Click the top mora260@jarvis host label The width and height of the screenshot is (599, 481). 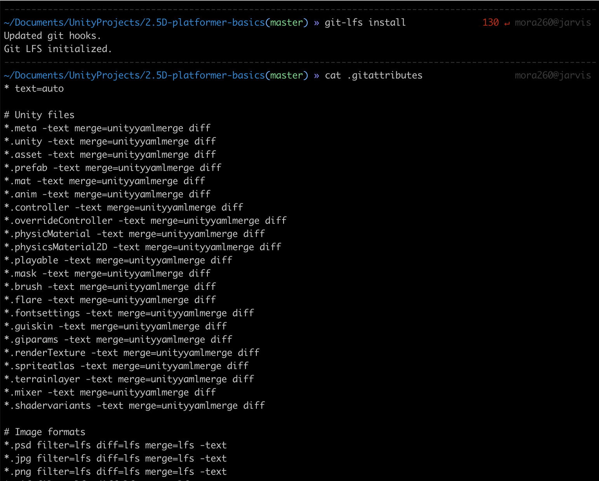tap(553, 23)
